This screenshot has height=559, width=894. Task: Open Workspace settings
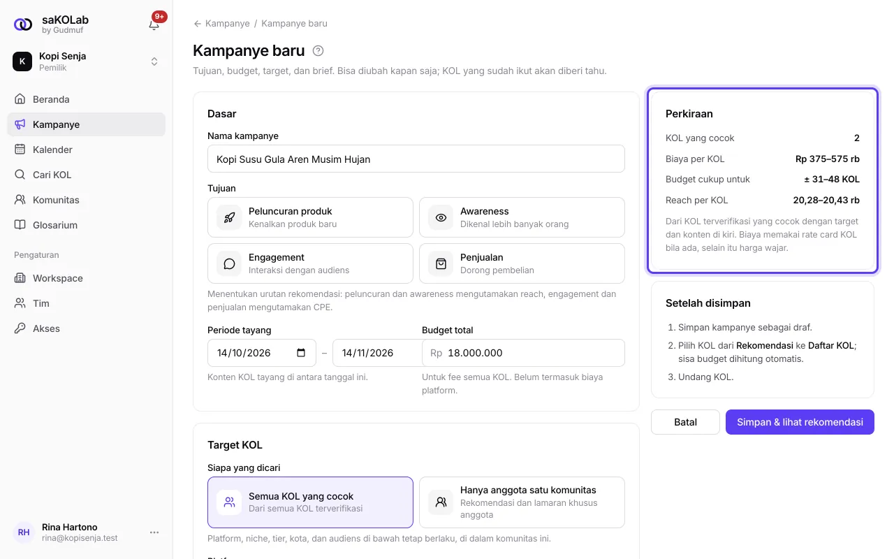(x=87, y=278)
